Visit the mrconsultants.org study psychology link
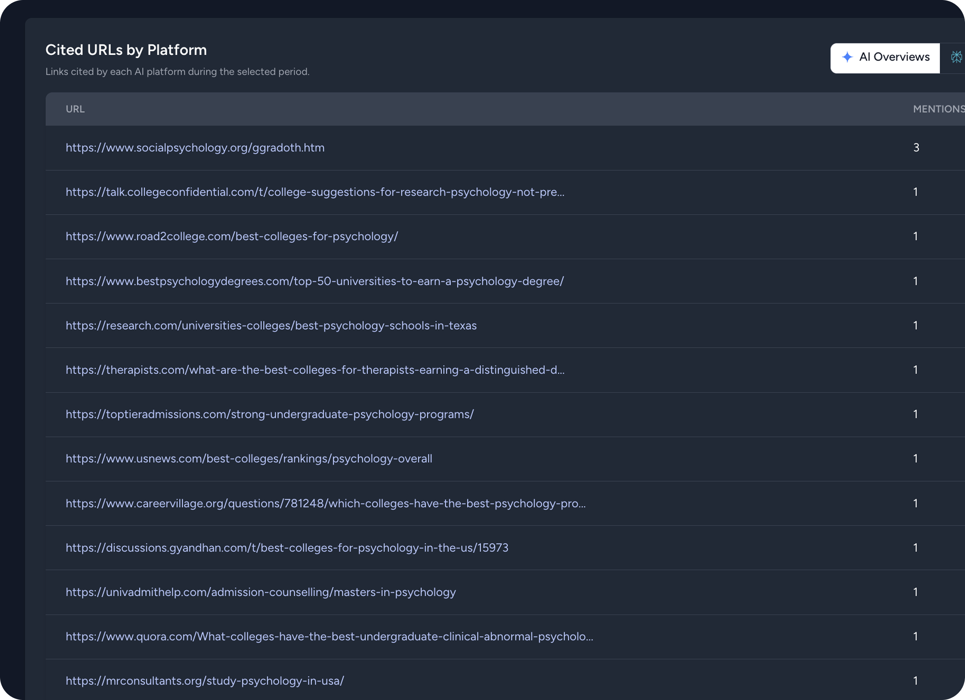 205,681
